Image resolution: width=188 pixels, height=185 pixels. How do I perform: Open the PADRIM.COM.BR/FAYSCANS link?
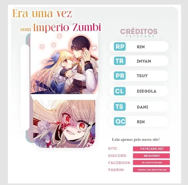[x=151, y=170]
